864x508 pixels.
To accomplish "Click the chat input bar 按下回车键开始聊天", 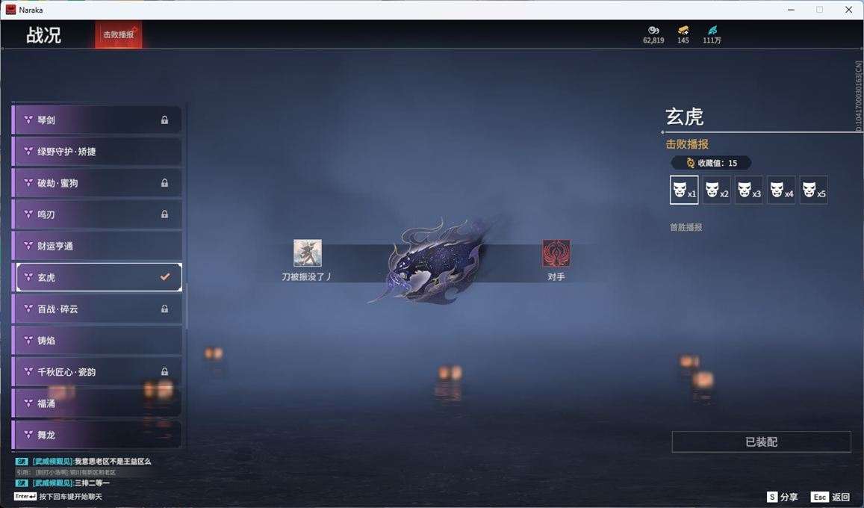I will 58,497.
